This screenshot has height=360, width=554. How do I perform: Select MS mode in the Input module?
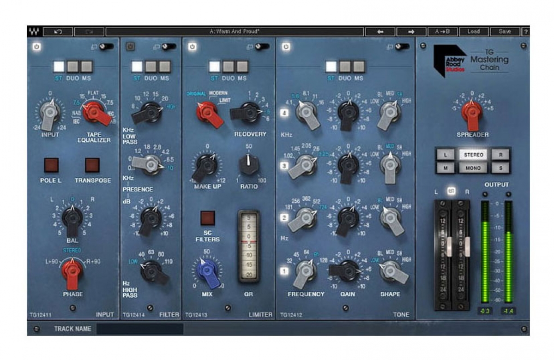tap(87, 66)
